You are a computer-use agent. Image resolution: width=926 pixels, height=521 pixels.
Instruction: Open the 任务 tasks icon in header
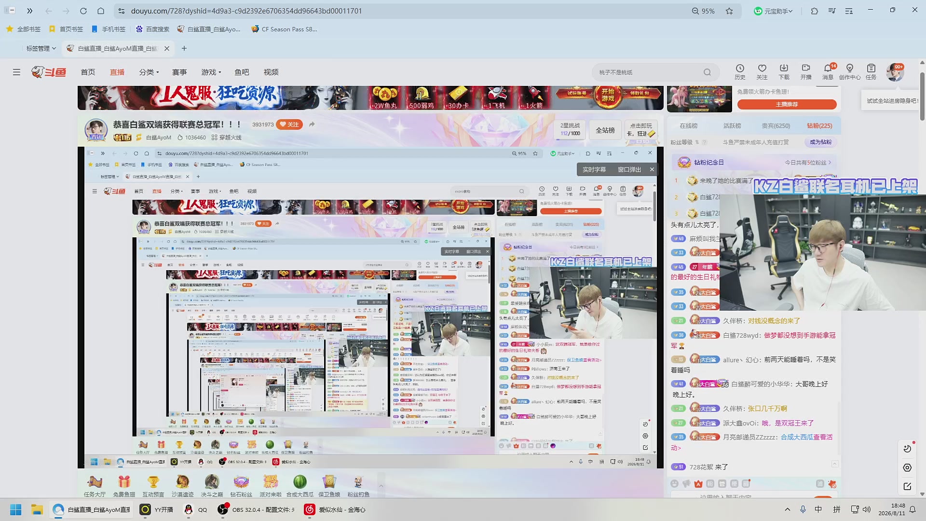[871, 72]
